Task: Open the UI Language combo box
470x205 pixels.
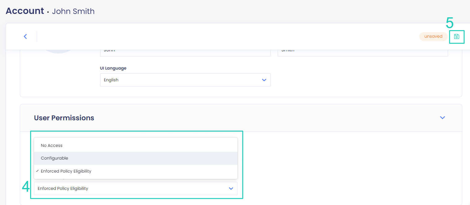Action: tap(185, 80)
